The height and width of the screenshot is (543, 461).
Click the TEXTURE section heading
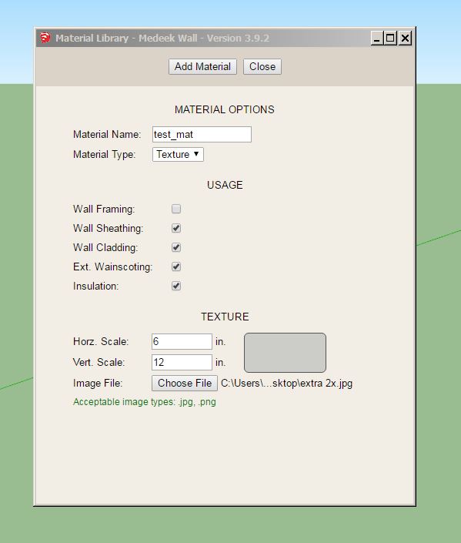(225, 317)
